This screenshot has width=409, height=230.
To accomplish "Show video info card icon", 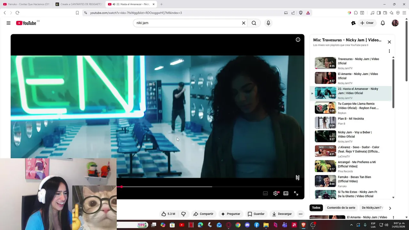I will point(298,40).
